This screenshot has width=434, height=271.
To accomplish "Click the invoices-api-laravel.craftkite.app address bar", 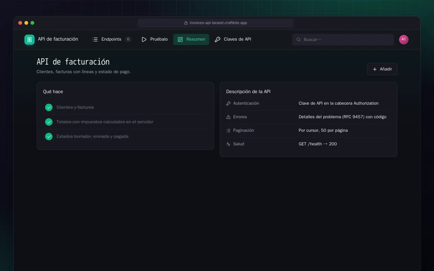I will tap(216, 23).
